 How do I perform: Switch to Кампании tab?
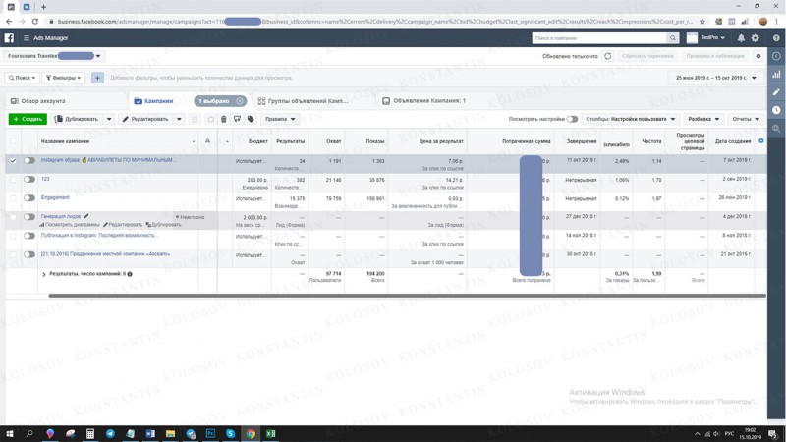coord(154,101)
